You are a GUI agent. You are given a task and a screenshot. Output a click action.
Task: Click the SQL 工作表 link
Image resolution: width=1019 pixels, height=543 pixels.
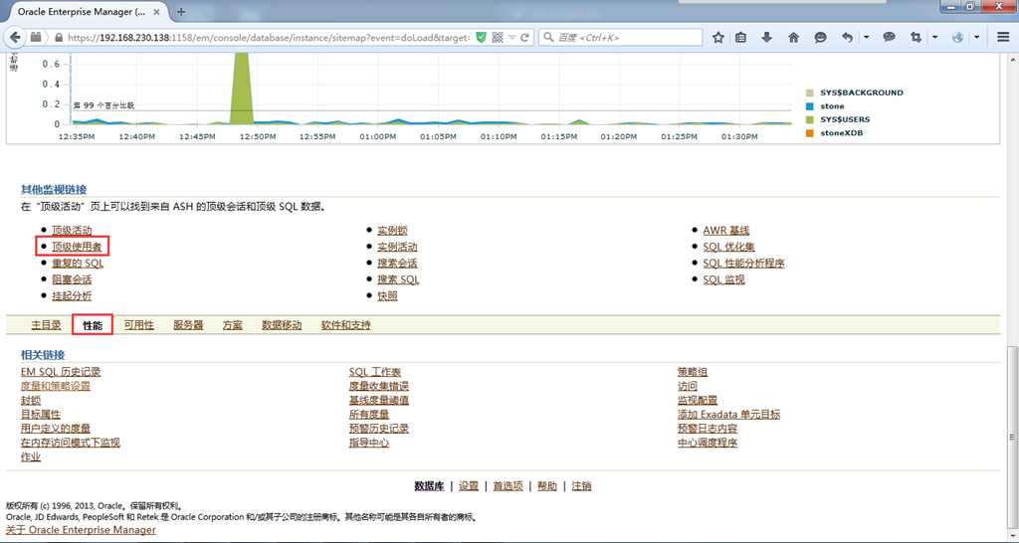click(374, 372)
